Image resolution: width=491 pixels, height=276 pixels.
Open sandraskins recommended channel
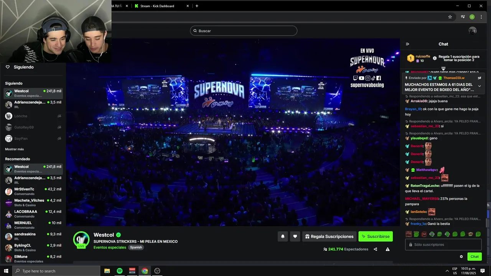(33, 236)
